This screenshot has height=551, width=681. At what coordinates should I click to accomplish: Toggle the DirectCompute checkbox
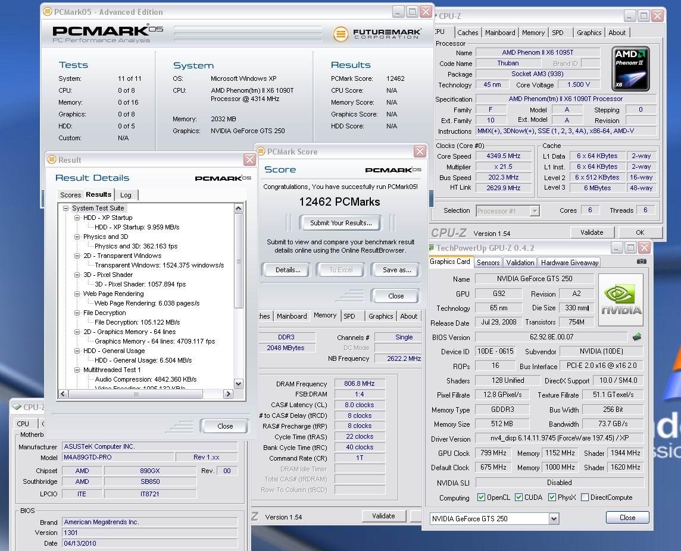coord(585,498)
